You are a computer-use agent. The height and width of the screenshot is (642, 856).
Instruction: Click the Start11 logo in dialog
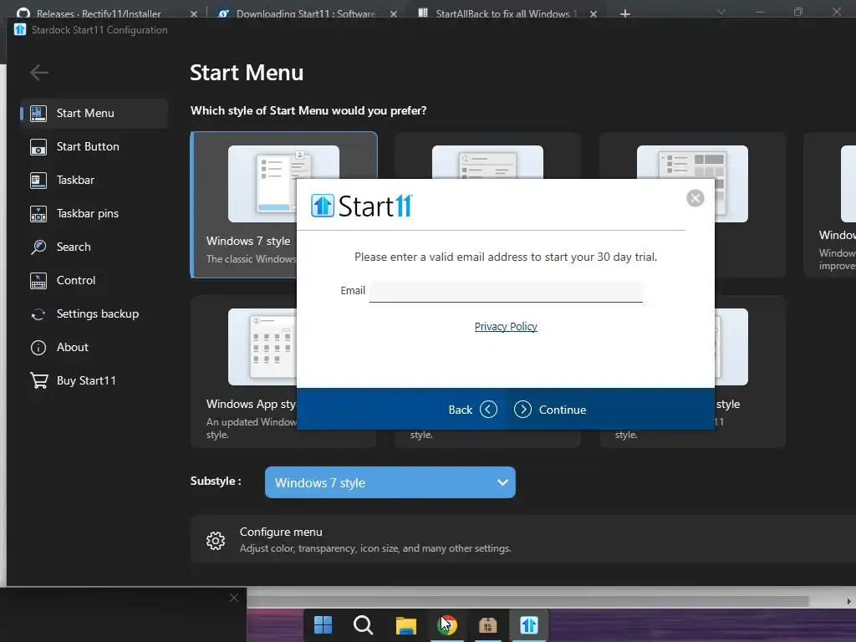(362, 206)
